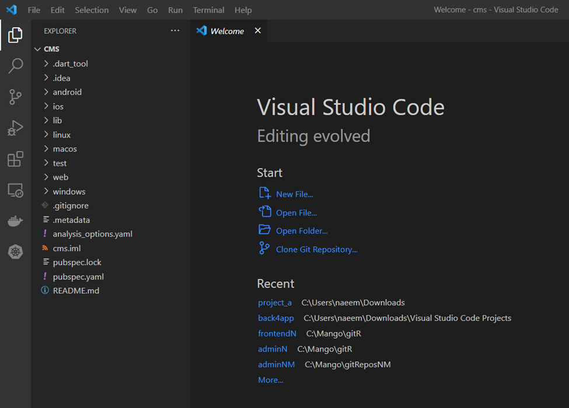Expand the android folder
The width and height of the screenshot is (569, 408).
click(66, 92)
